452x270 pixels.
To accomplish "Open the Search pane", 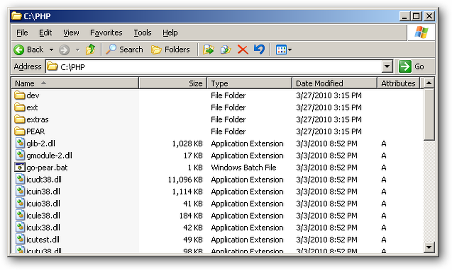I will (125, 50).
